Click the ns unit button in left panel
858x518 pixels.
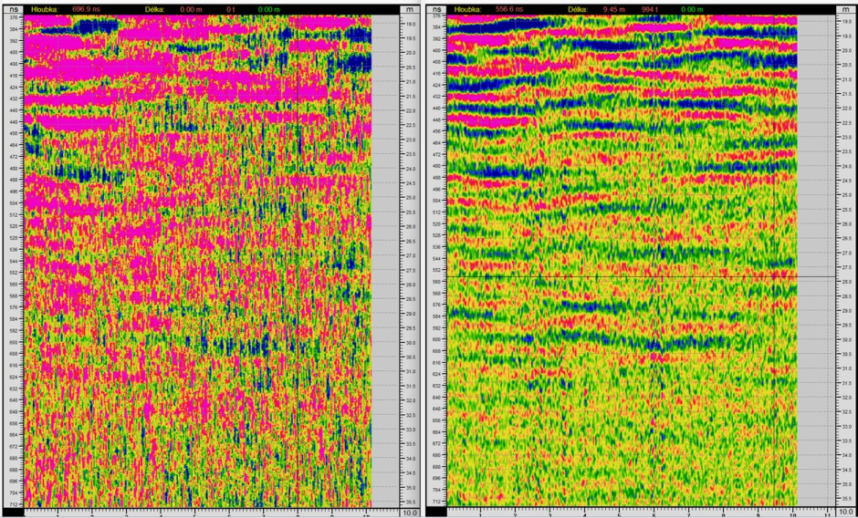tap(12, 9)
